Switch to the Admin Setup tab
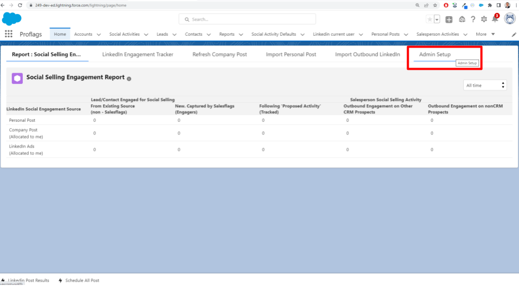 coord(435,54)
